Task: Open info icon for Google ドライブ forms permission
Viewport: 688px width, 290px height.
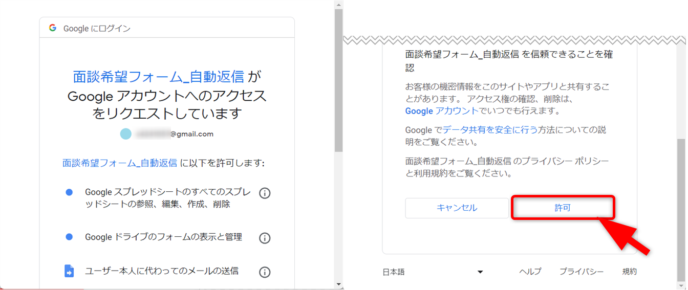Action: (265, 238)
